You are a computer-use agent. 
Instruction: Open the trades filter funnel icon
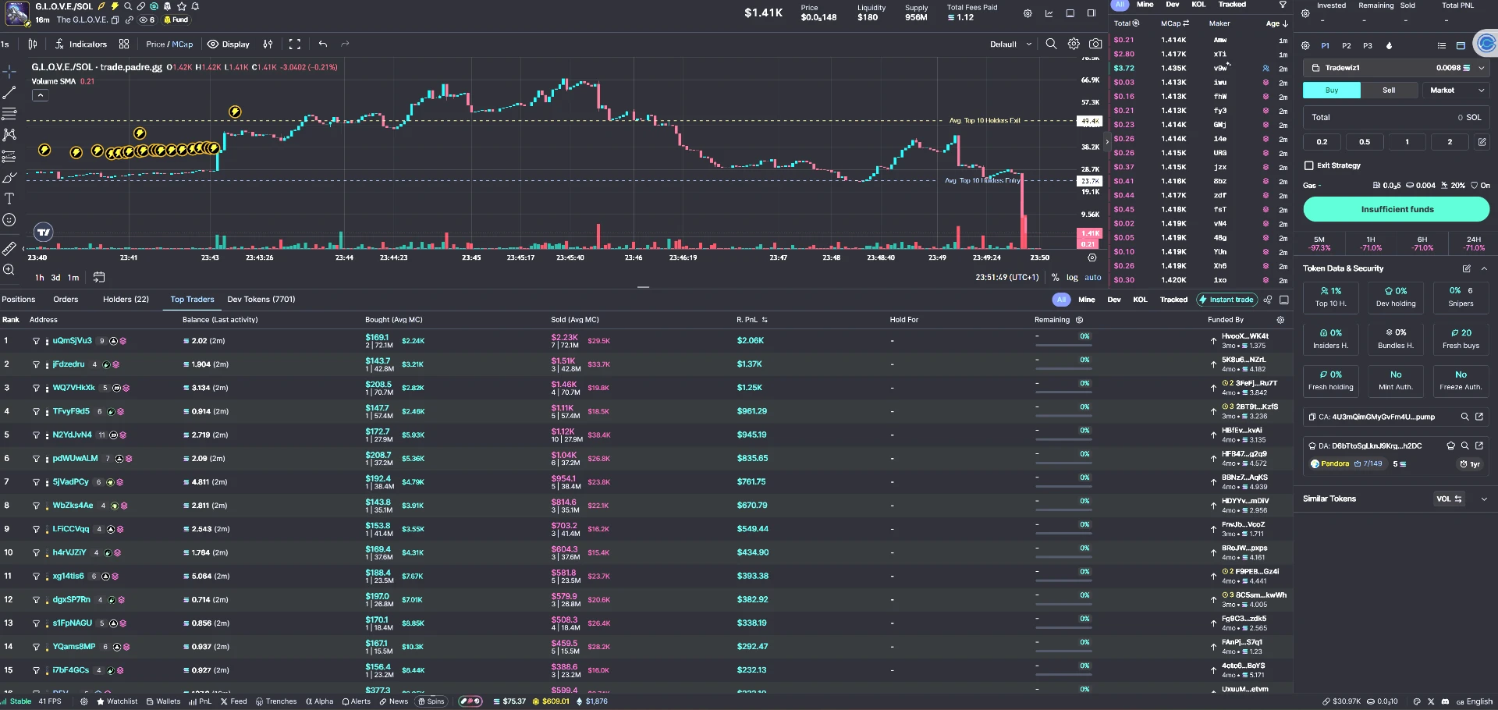point(1283,5)
